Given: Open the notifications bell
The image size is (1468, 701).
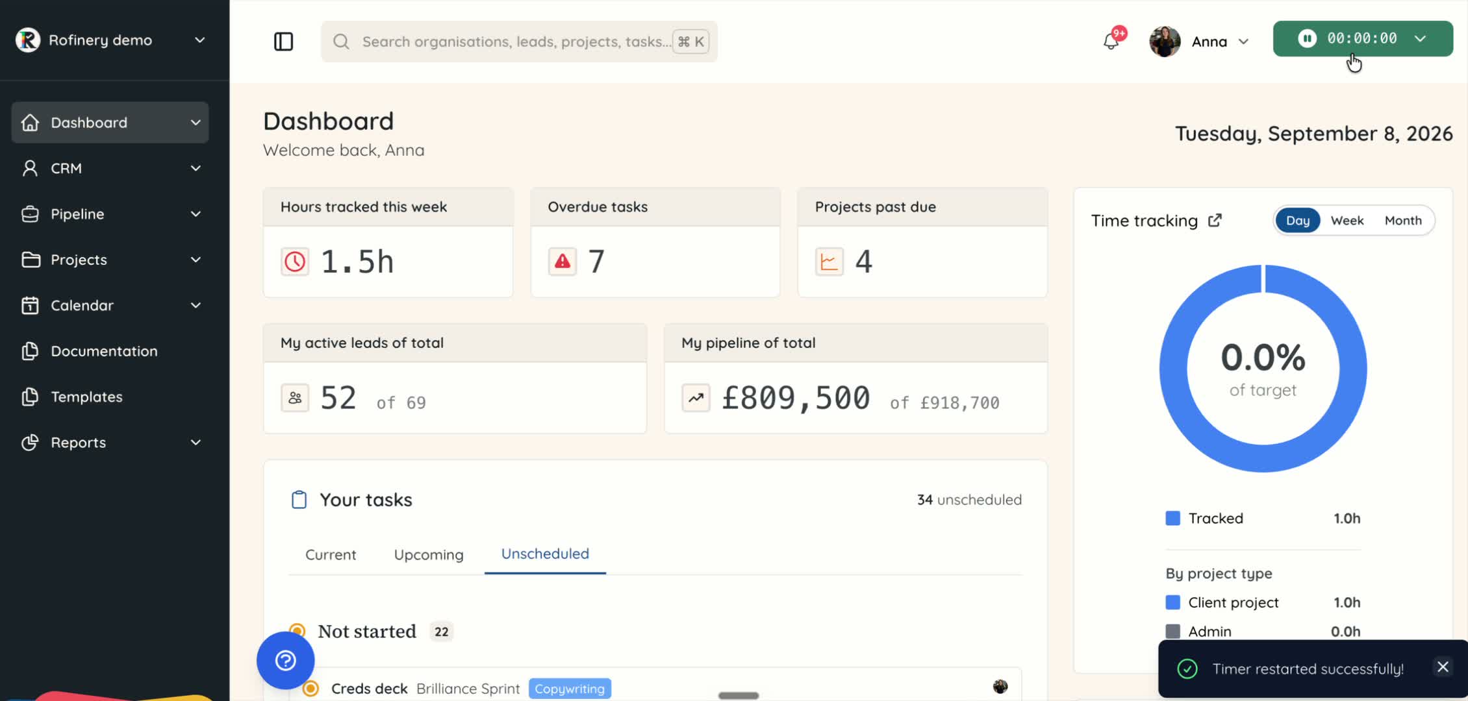Looking at the screenshot, I should pos(1111,42).
